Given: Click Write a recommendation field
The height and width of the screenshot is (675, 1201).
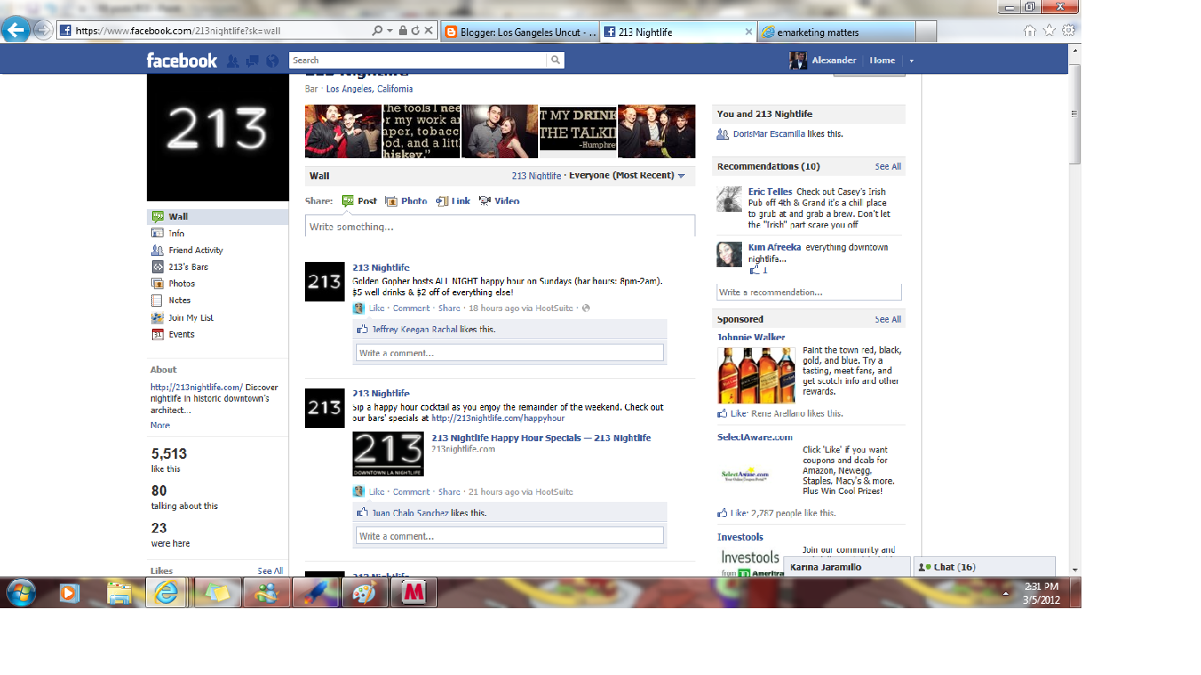Looking at the screenshot, I should (809, 292).
